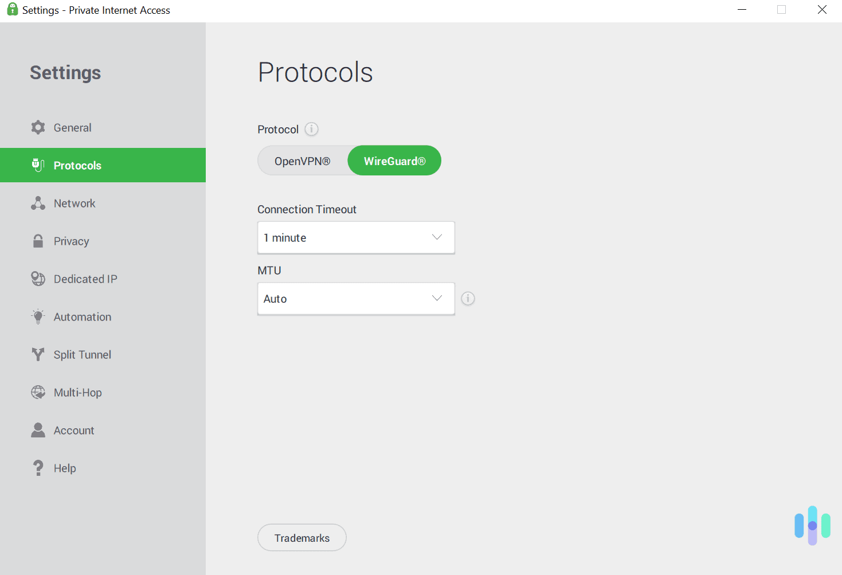842x575 pixels.
Task: Go to the Privacy settings section
Action: click(x=71, y=241)
